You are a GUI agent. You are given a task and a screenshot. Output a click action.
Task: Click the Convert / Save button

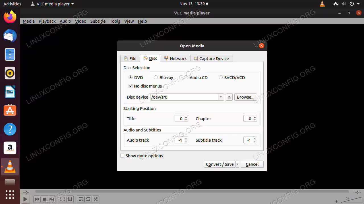click(220, 164)
